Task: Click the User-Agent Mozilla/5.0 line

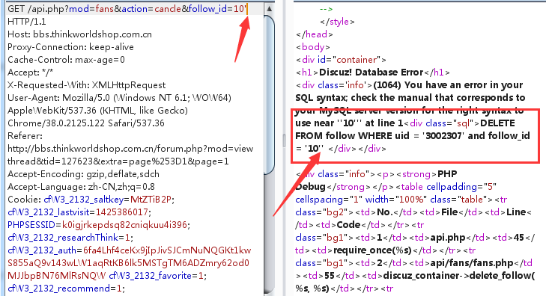Action: point(119,98)
